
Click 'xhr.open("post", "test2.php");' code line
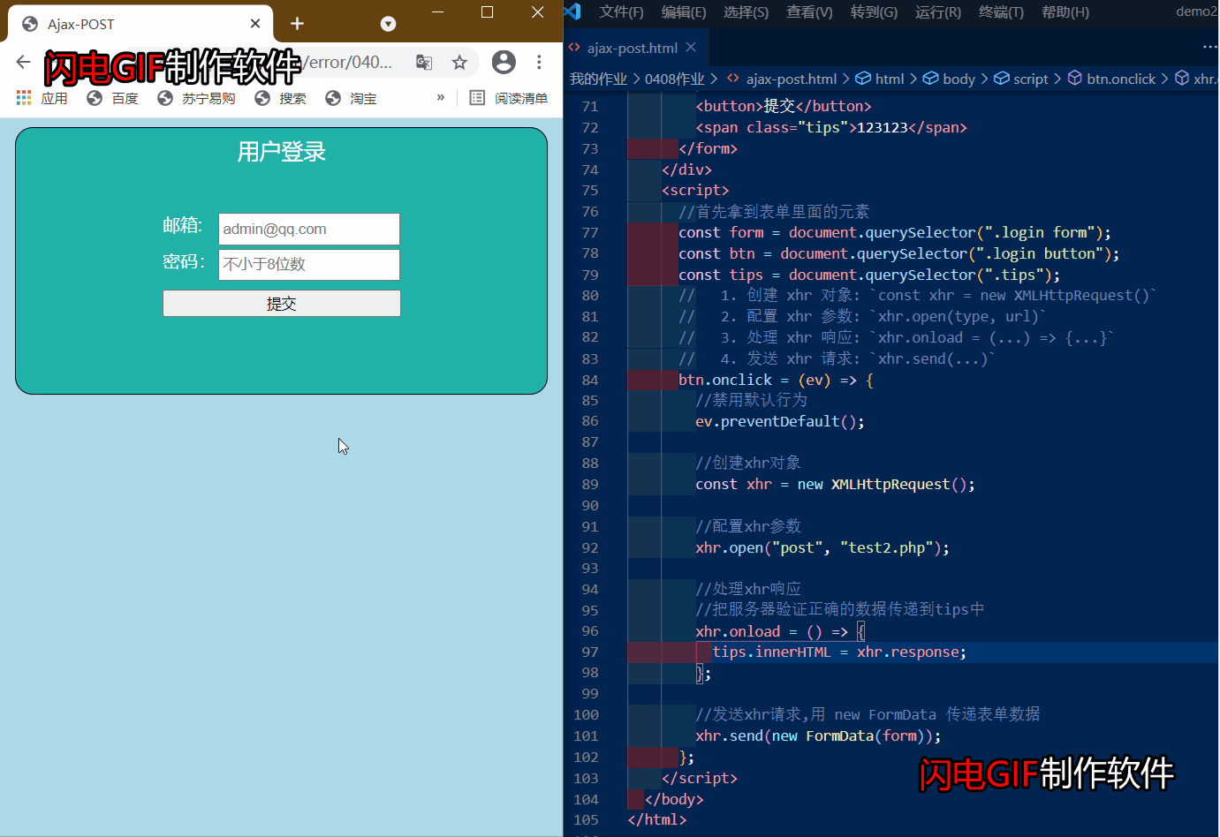tap(822, 547)
